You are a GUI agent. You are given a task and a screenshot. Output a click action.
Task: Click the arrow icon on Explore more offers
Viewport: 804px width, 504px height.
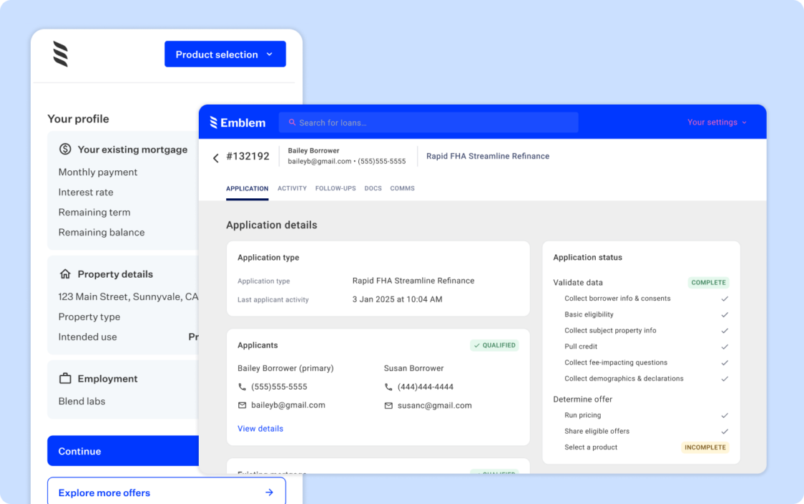pos(269,493)
